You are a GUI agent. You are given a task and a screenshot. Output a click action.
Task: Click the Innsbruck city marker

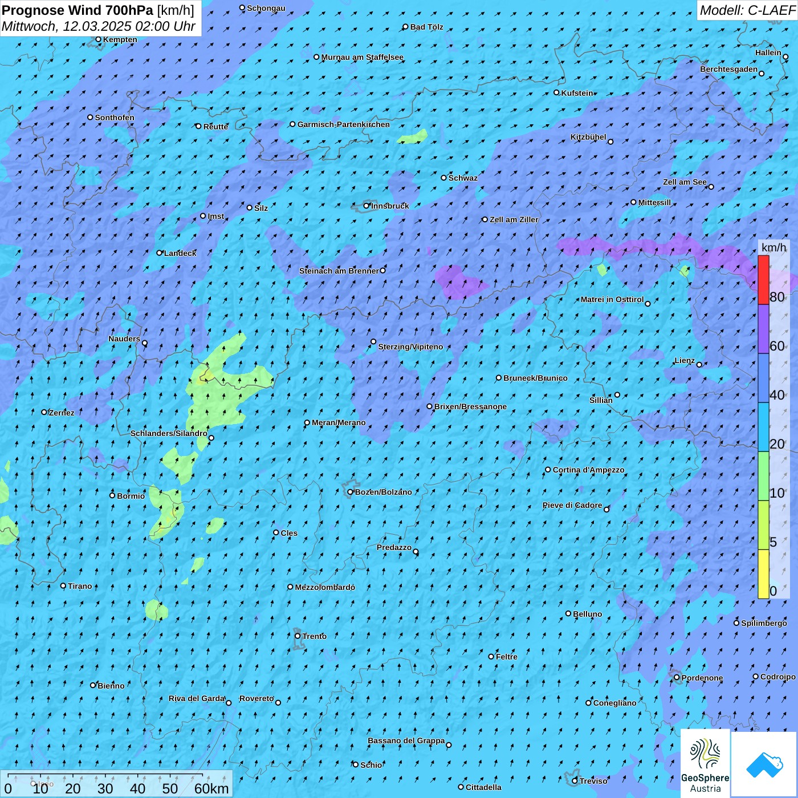point(367,206)
